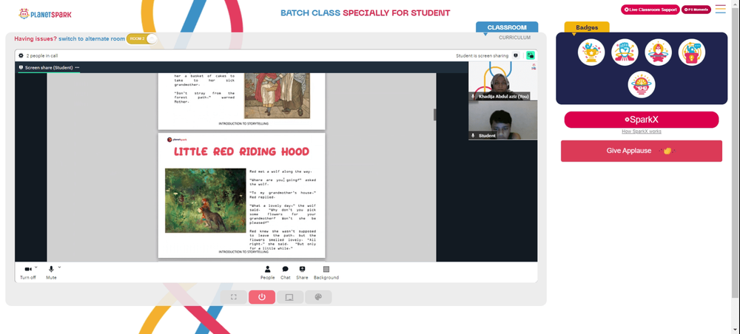Click the screen-share indicator icon near 'Student is screen sharing'
Screen dimensions: 740x334
coord(515,55)
